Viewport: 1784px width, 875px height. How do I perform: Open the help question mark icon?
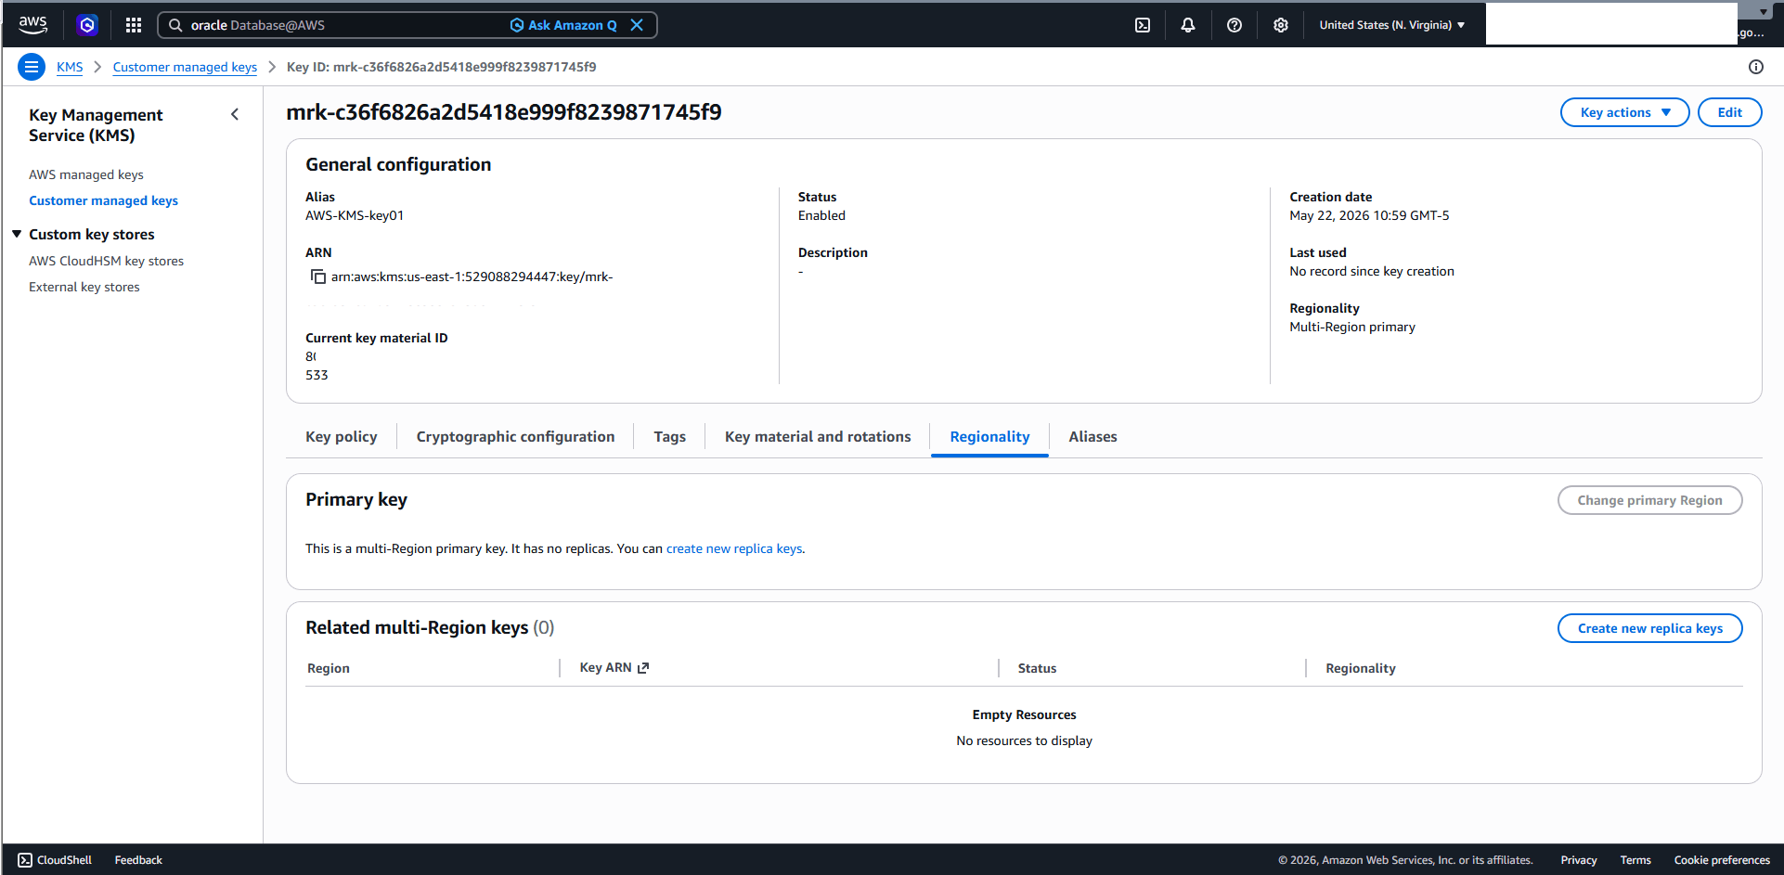[1235, 25]
